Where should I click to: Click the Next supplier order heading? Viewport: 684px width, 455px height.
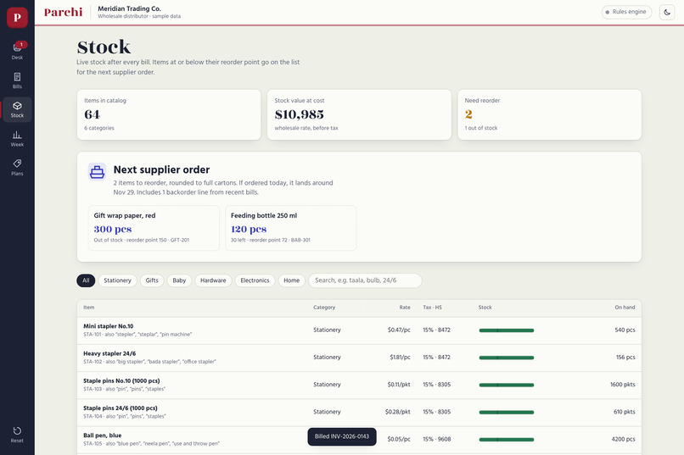click(x=161, y=169)
